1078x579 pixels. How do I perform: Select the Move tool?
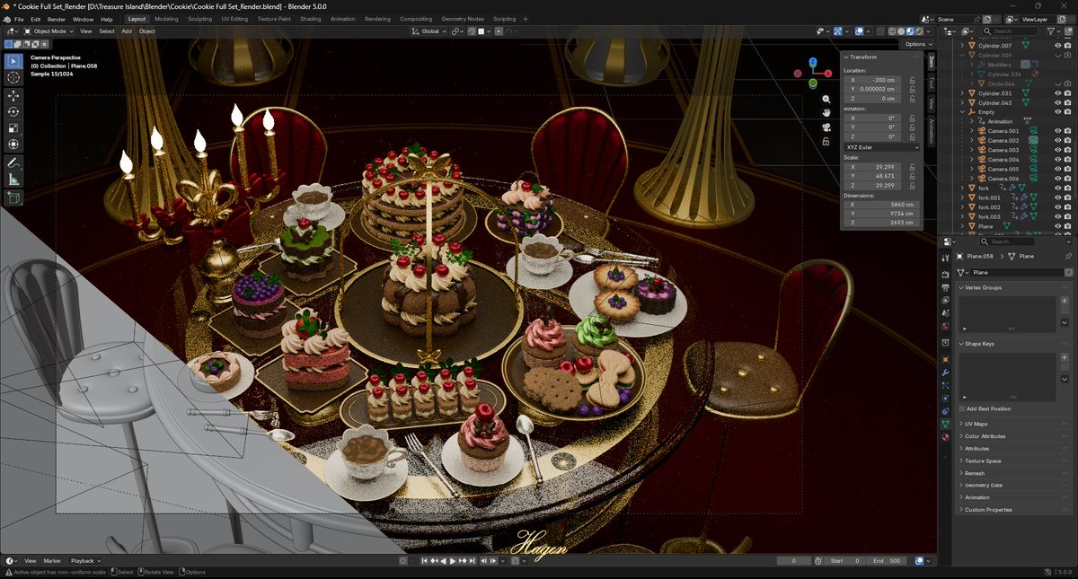13,95
